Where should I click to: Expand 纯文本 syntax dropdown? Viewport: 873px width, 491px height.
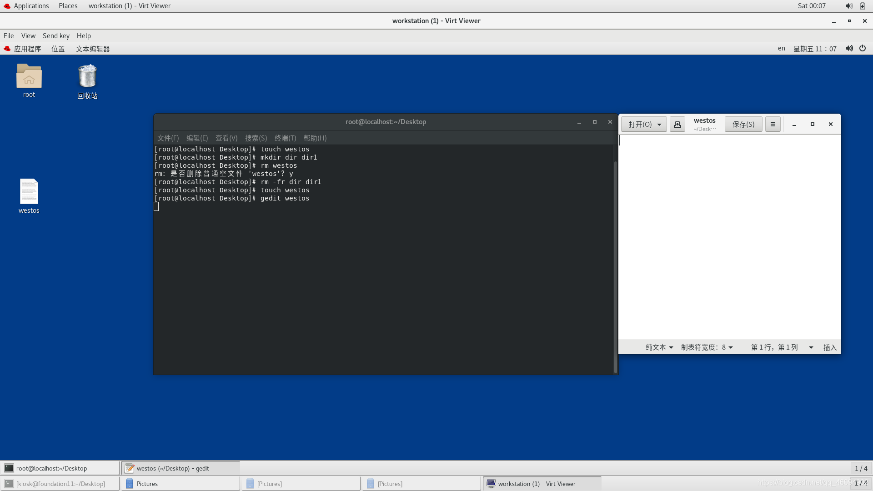(x=659, y=347)
